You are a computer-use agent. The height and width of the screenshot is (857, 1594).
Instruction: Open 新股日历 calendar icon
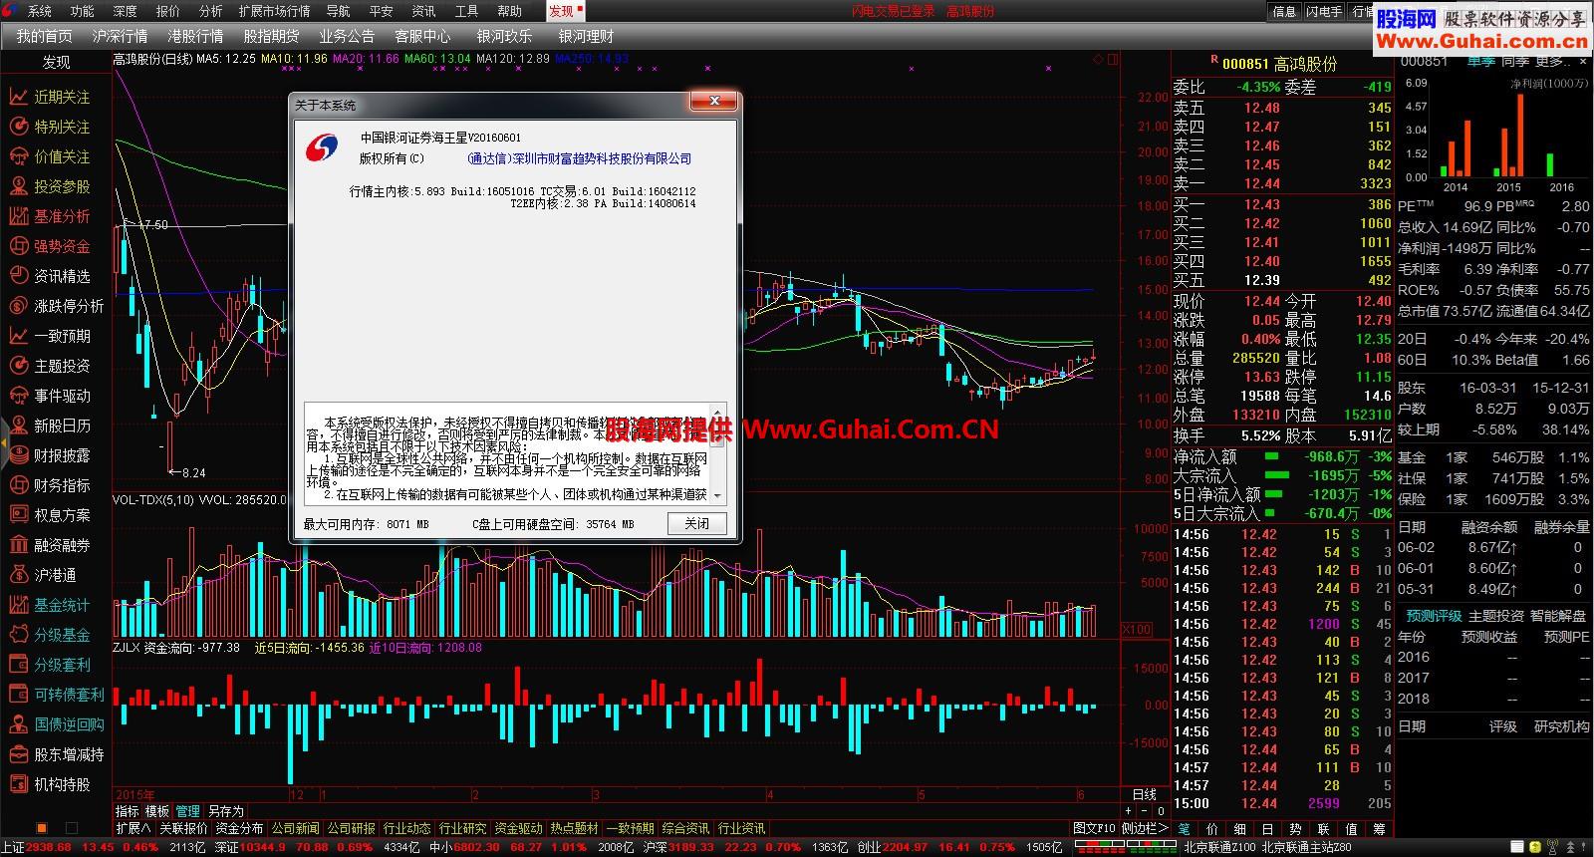tap(18, 426)
